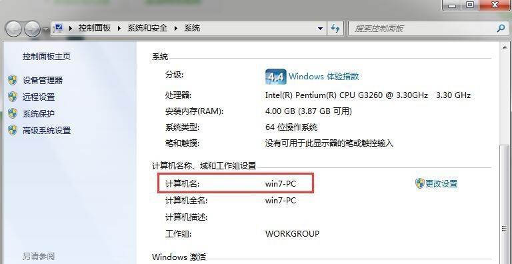Open 更改设置 link
This screenshot has width=512, height=264.
pyautogui.click(x=441, y=183)
